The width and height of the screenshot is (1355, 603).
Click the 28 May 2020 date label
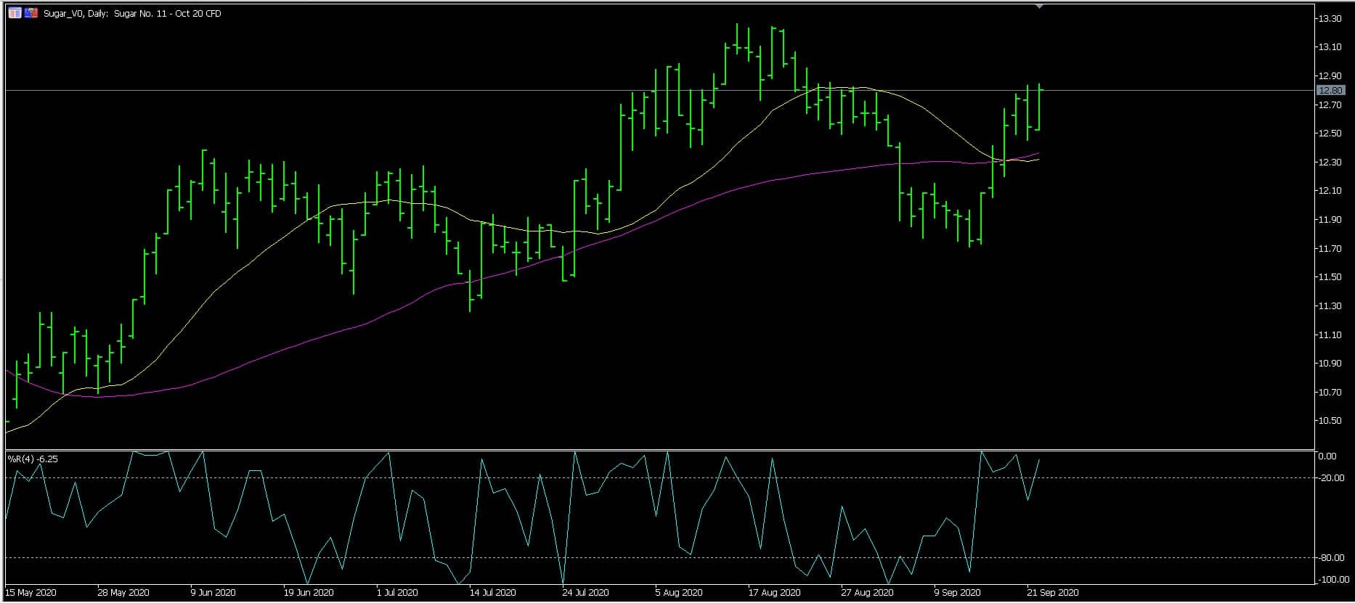pos(123,593)
